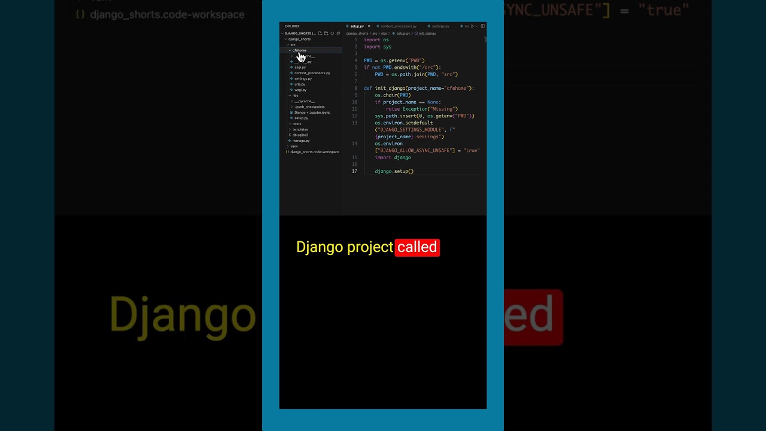Screen dimensions: 766x431
Task: Refresh the Explorer file tree
Action: [332, 34]
